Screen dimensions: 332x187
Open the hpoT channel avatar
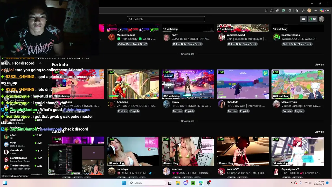[x=167, y=37]
